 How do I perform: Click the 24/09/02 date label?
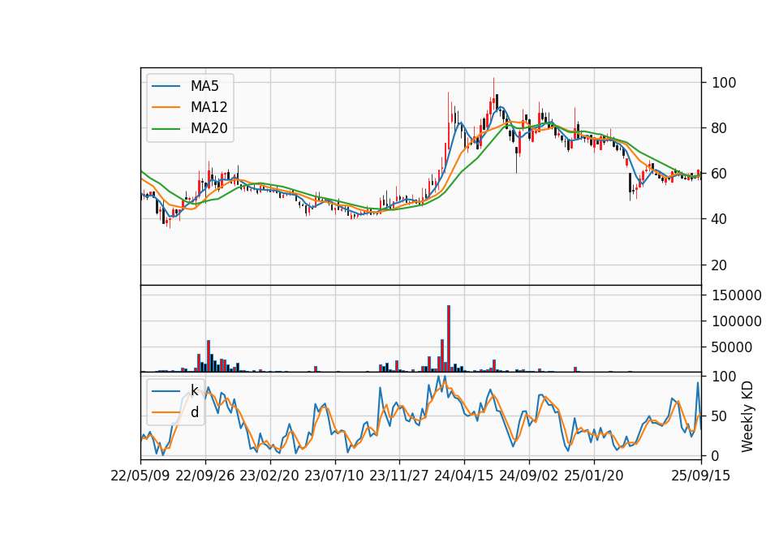pos(528,476)
